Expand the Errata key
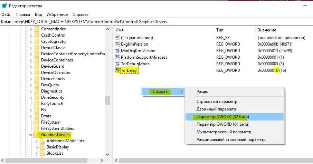This screenshot has height=164, width=313. click(x=31, y=116)
